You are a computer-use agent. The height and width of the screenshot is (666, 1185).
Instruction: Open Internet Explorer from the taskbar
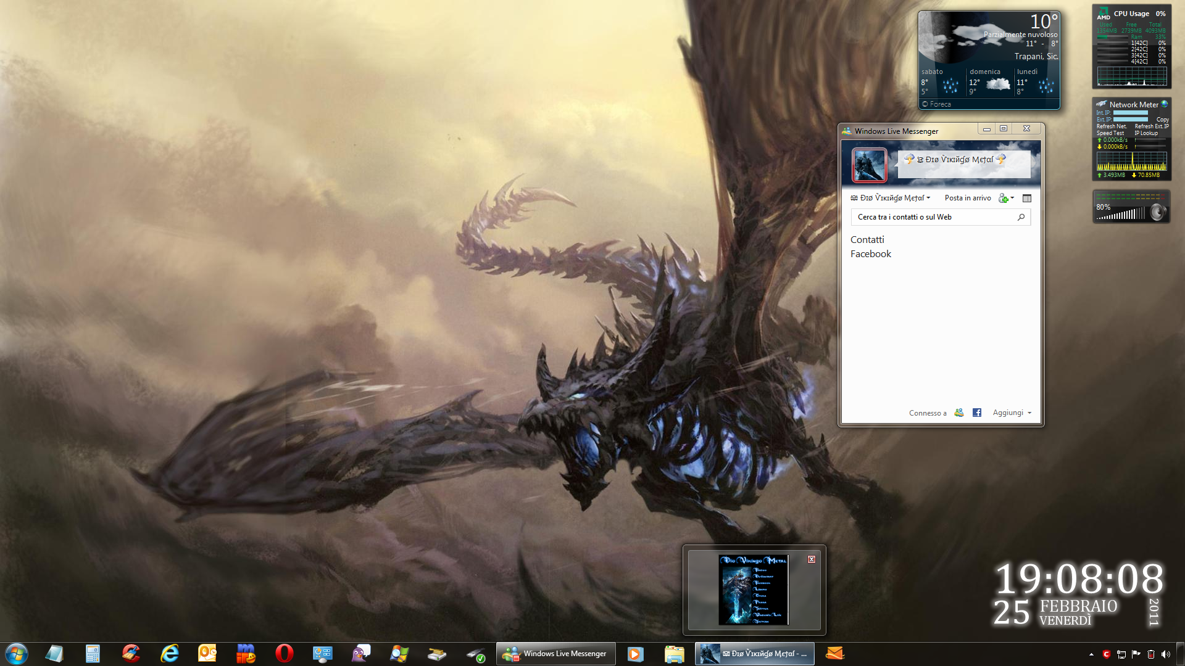point(169,654)
